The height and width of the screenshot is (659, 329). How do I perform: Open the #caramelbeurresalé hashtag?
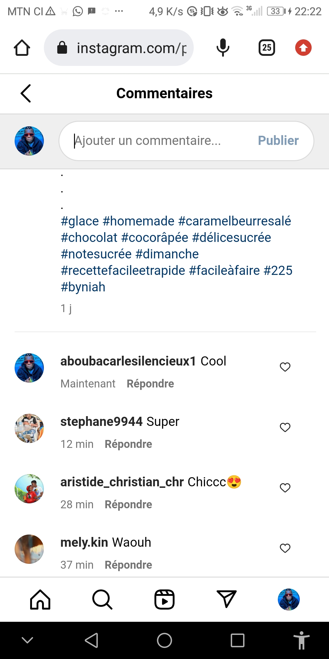[x=235, y=221]
